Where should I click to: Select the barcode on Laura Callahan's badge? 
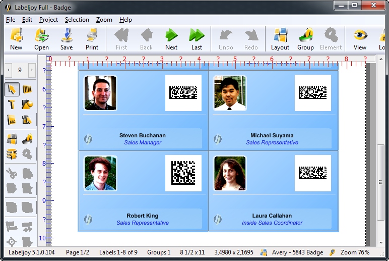(x=312, y=173)
